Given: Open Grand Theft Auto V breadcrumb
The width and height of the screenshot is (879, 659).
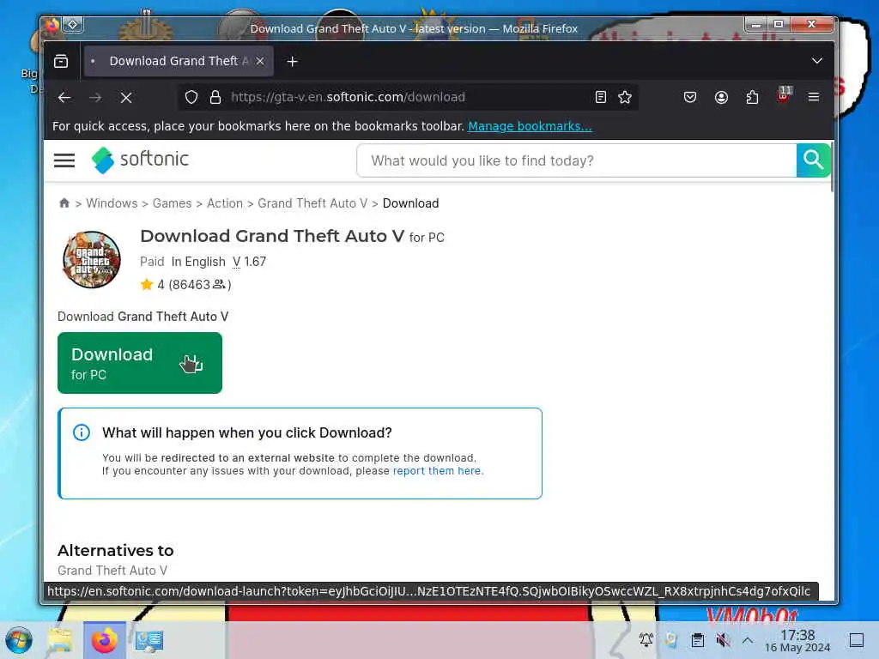Looking at the screenshot, I should 312,203.
